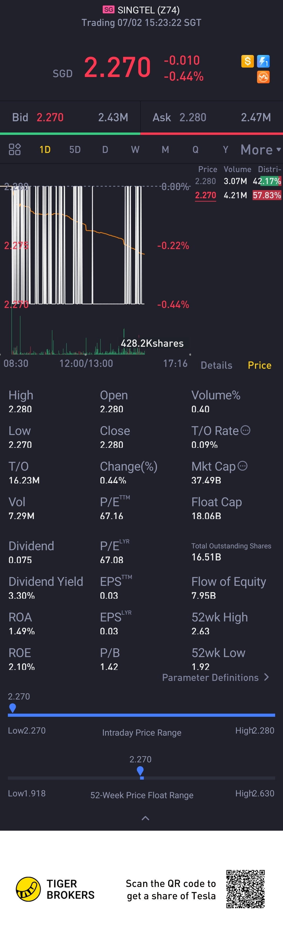Tap the intraday price range marker

pos(13,708)
